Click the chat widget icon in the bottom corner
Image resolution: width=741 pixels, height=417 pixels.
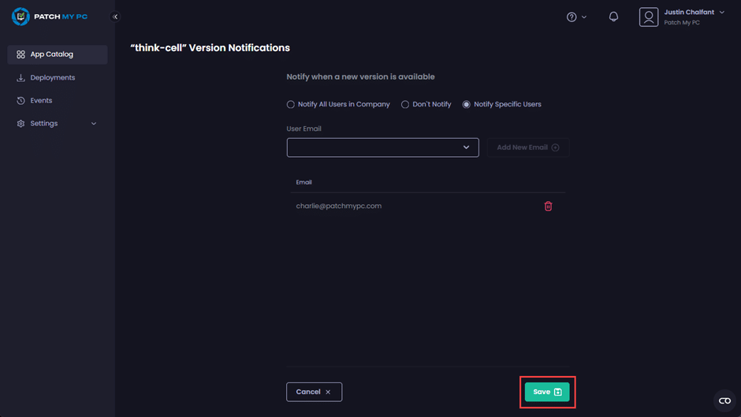(724, 400)
